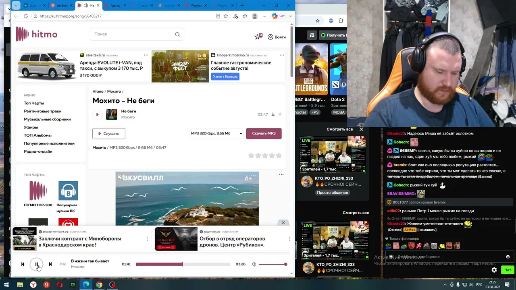Open the Популярная музыка ВК chart
Image resolution: width=516 pixels, height=290 pixels.
tap(68, 197)
